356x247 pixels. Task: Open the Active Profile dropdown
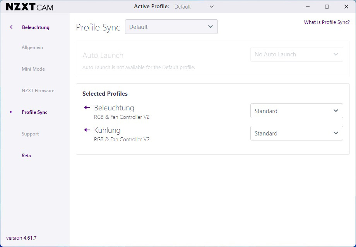(x=194, y=7)
